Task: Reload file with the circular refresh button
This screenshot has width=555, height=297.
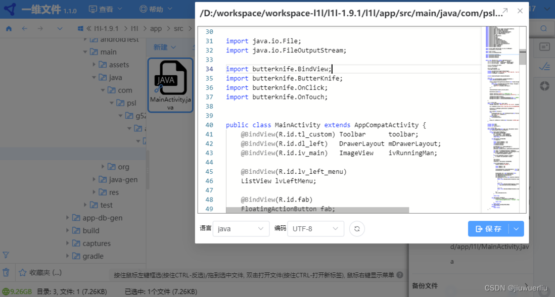Action: pyautogui.click(x=357, y=229)
